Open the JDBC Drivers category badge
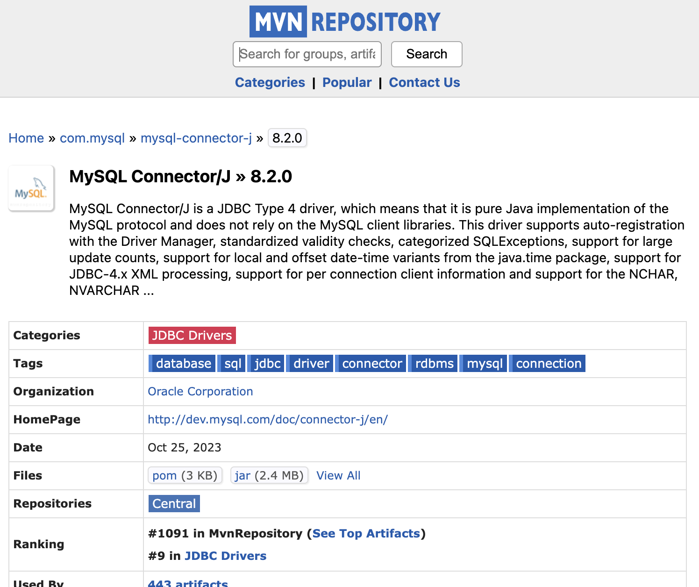The width and height of the screenshot is (699, 587). coord(192,336)
